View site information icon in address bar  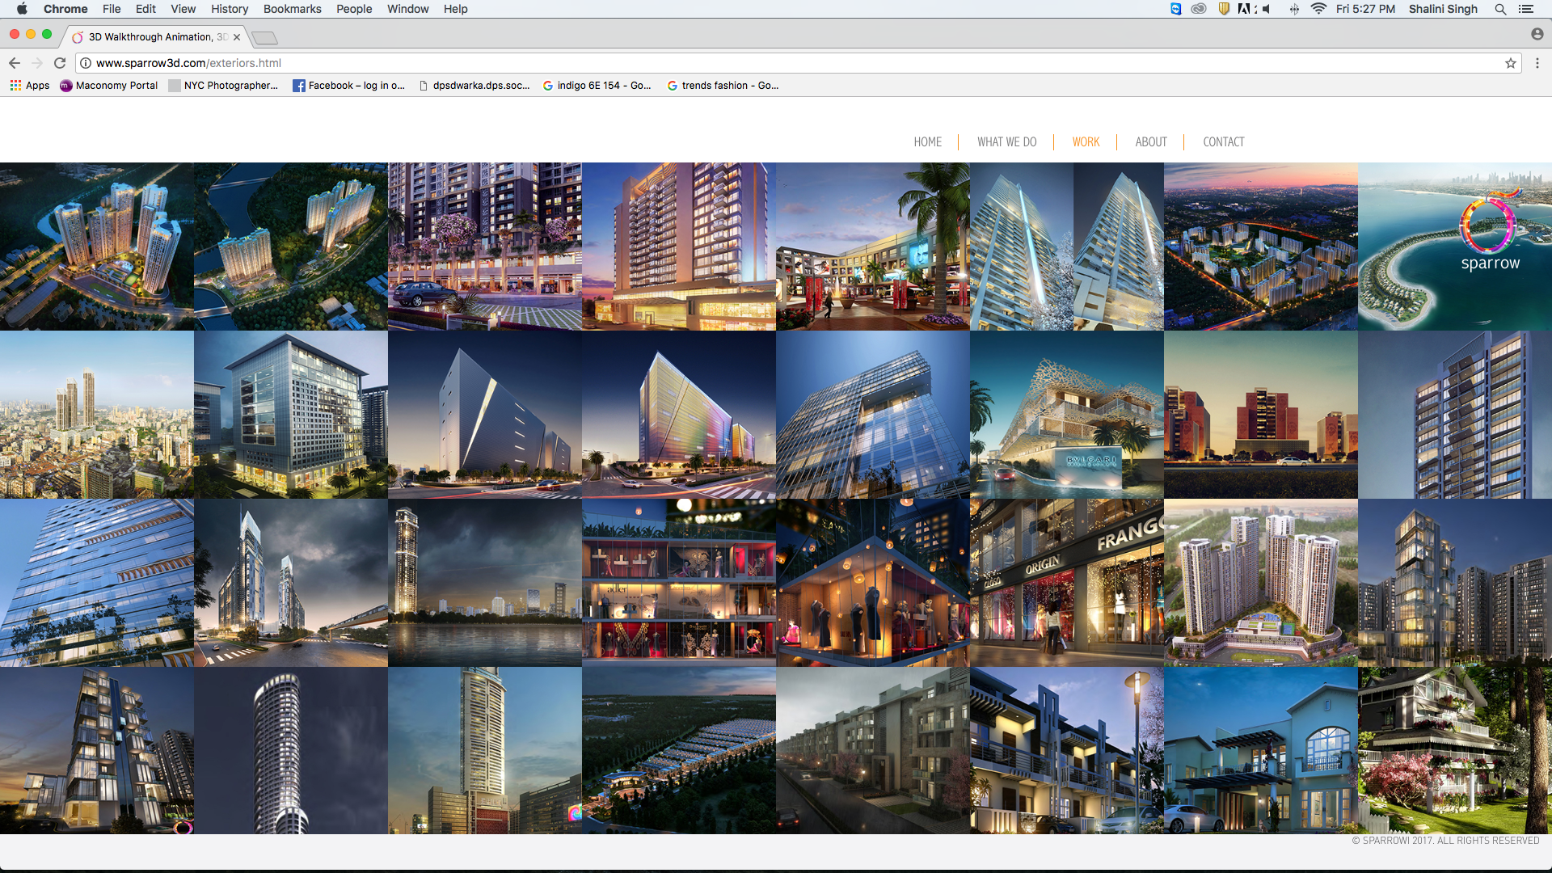click(86, 63)
